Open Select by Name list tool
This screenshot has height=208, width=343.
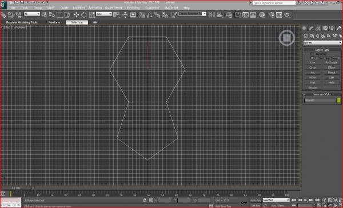coord(52,15)
